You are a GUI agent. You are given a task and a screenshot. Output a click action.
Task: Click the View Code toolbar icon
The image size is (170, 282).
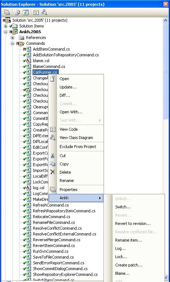click(36, 12)
